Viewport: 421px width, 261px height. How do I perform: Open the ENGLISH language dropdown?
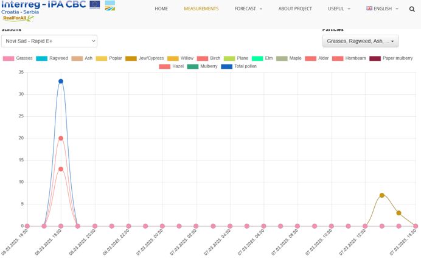[x=382, y=9]
